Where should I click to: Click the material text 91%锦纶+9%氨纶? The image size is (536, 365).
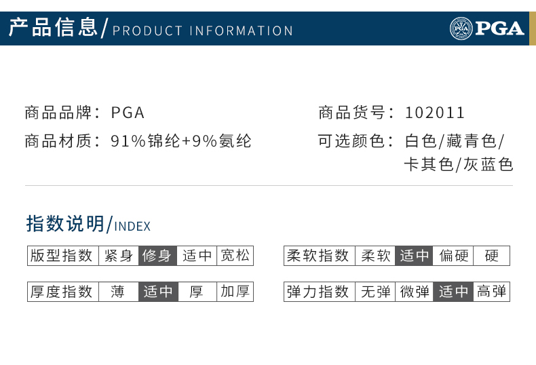pyautogui.click(x=181, y=141)
